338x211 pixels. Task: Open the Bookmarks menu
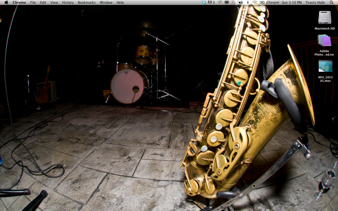87,3
